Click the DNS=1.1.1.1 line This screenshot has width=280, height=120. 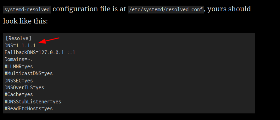pyautogui.click(x=20, y=45)
